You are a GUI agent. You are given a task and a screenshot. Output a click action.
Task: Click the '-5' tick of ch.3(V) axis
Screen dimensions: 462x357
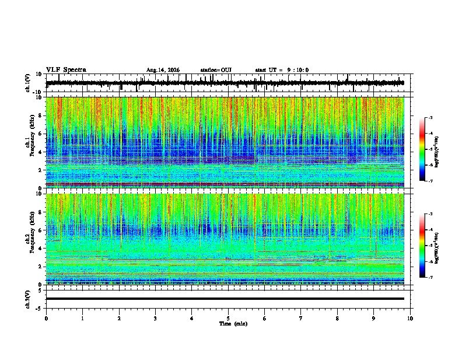pos(40,309)
